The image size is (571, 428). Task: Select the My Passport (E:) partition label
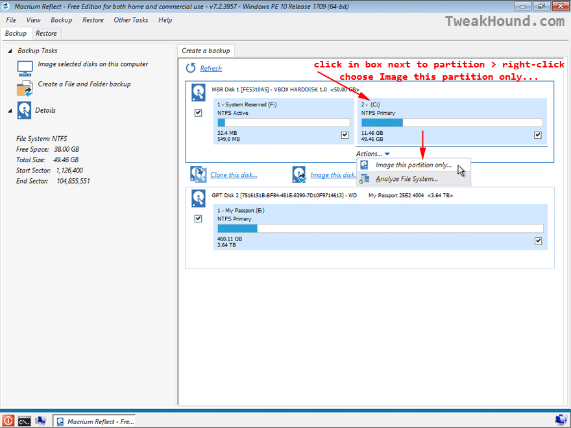(x=241, y=210)
